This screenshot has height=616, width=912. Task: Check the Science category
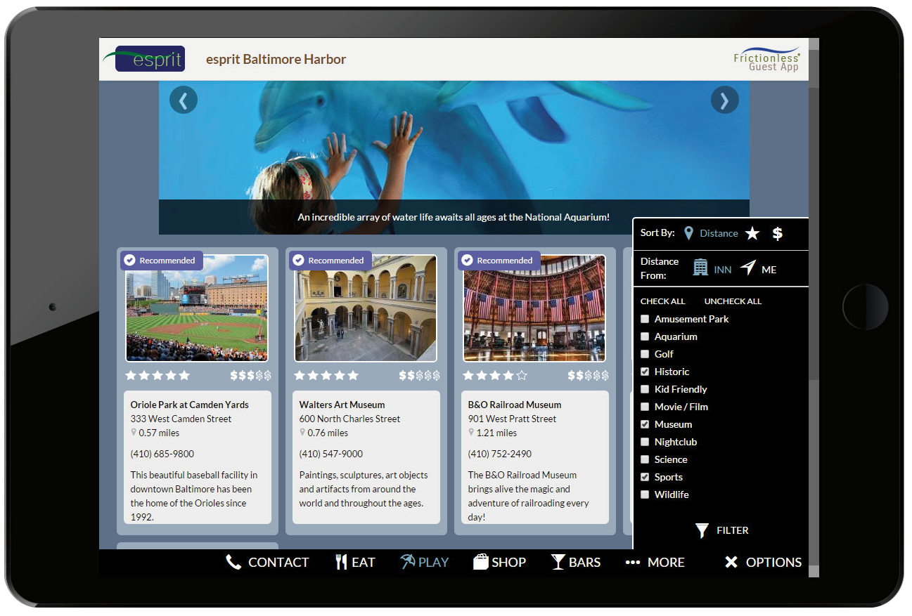click(645, 459)
